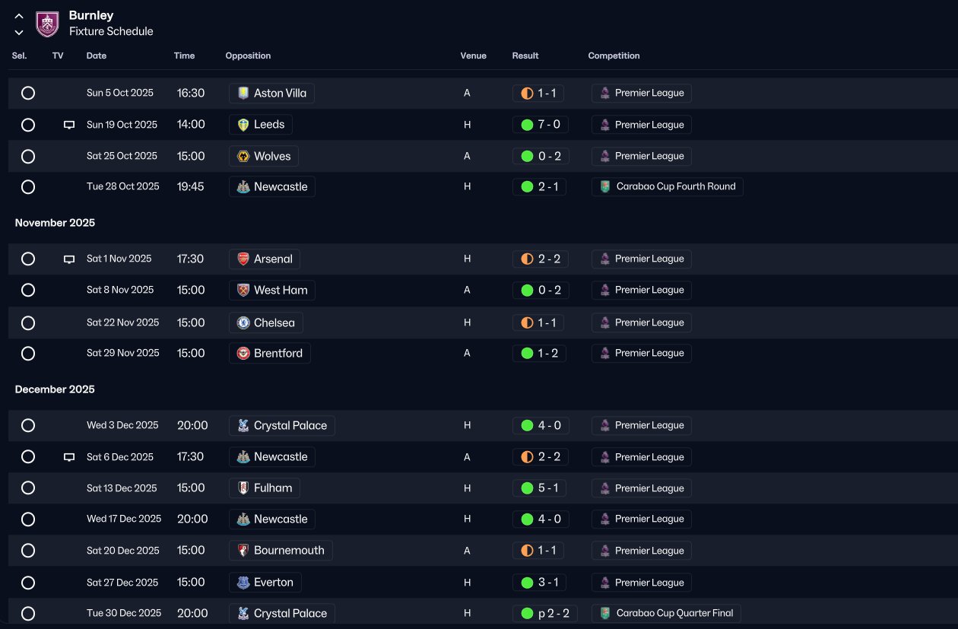Open Carabao Cup Quarter Final competition link

(666, 613)
